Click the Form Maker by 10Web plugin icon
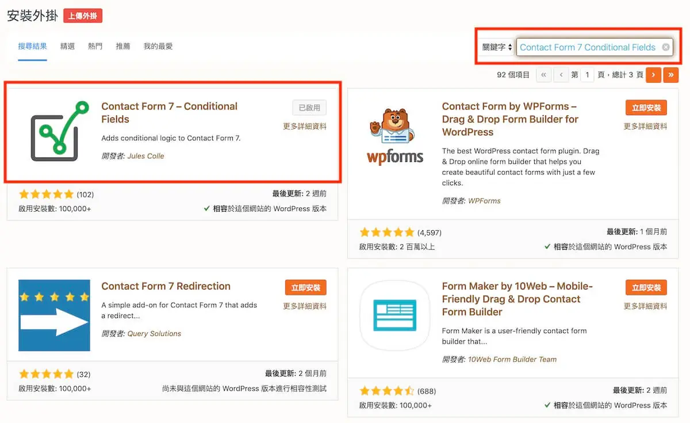Screen dimensions: 690x423 tap(394, 315)
